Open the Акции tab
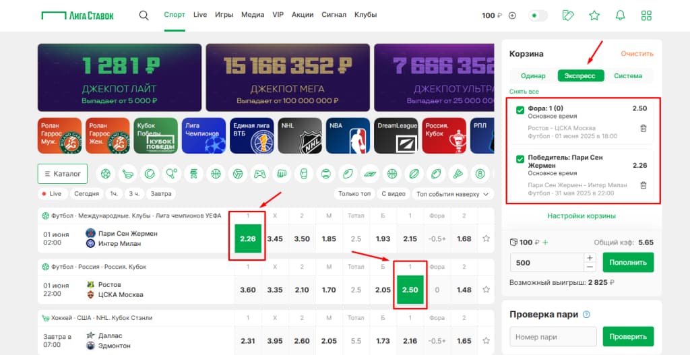 click(x=303, y=15)
